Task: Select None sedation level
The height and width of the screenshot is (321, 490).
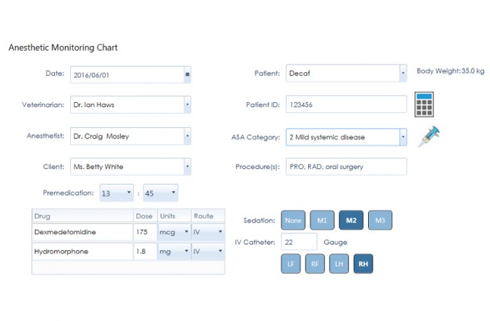Action: [293, 220]
